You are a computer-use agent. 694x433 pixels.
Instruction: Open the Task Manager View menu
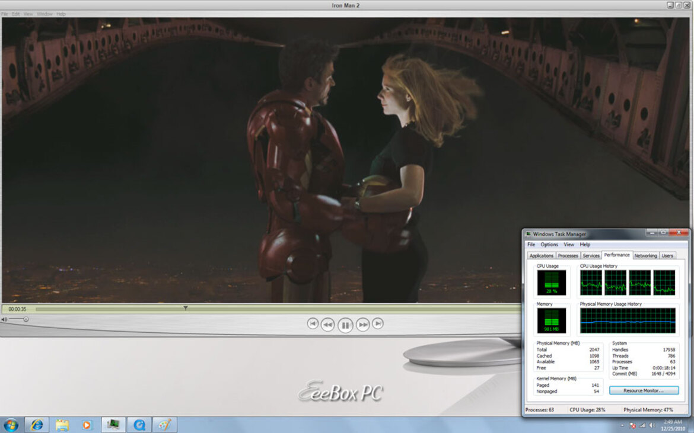(x=569, y=244)
